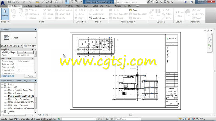Switch to the Systems tab
The image size is (216, 121).
coord(39,6)
